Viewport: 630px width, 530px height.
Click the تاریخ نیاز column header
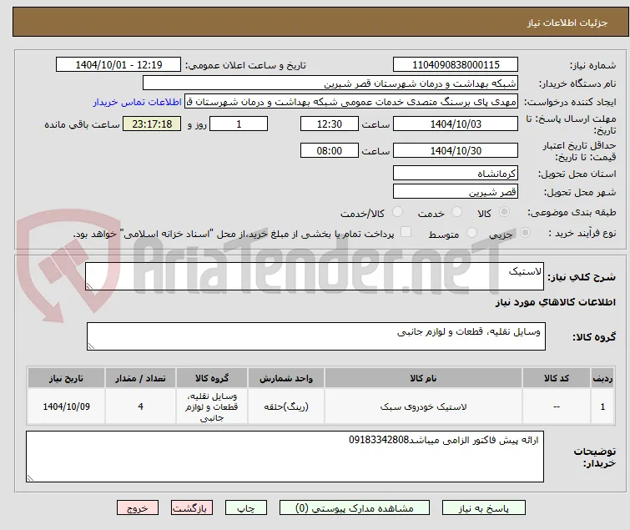tap(66, 378)
